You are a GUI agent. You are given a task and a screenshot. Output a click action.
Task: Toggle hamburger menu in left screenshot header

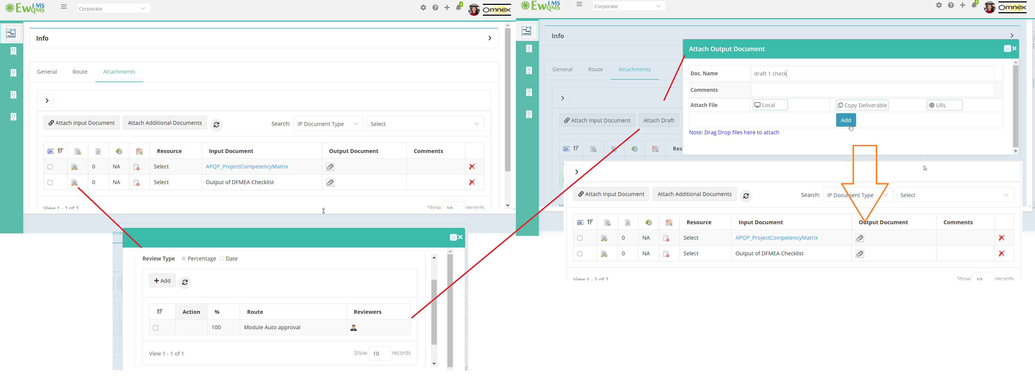coord(64,6)
